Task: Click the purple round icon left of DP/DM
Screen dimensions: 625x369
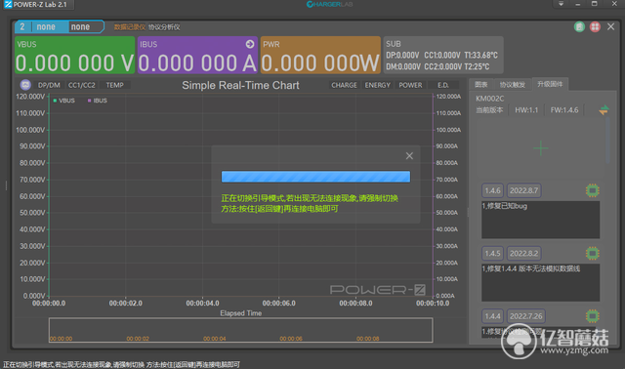Action: 25,85
